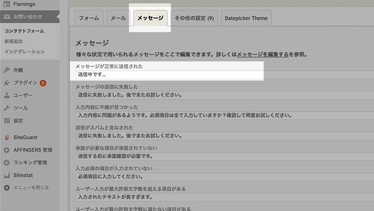The width and height of the screenshot is (374, 211).
Task: Open the その他の設定 (9) tab
Action: [x=194, y=18]
